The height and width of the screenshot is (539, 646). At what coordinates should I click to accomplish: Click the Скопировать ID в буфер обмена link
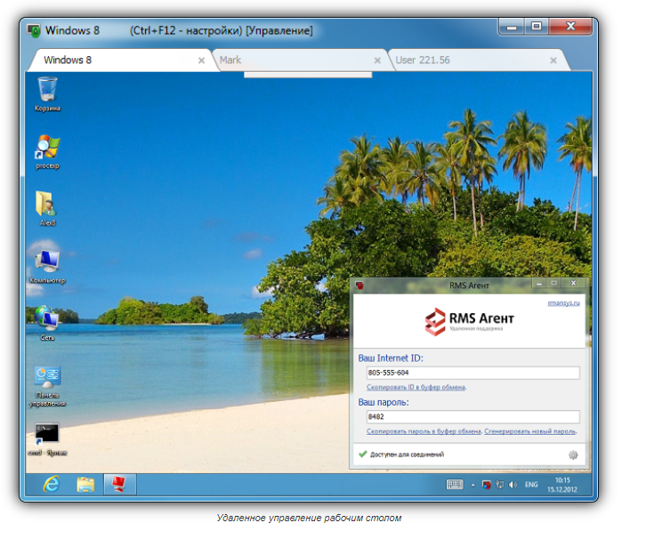point(416,387)
